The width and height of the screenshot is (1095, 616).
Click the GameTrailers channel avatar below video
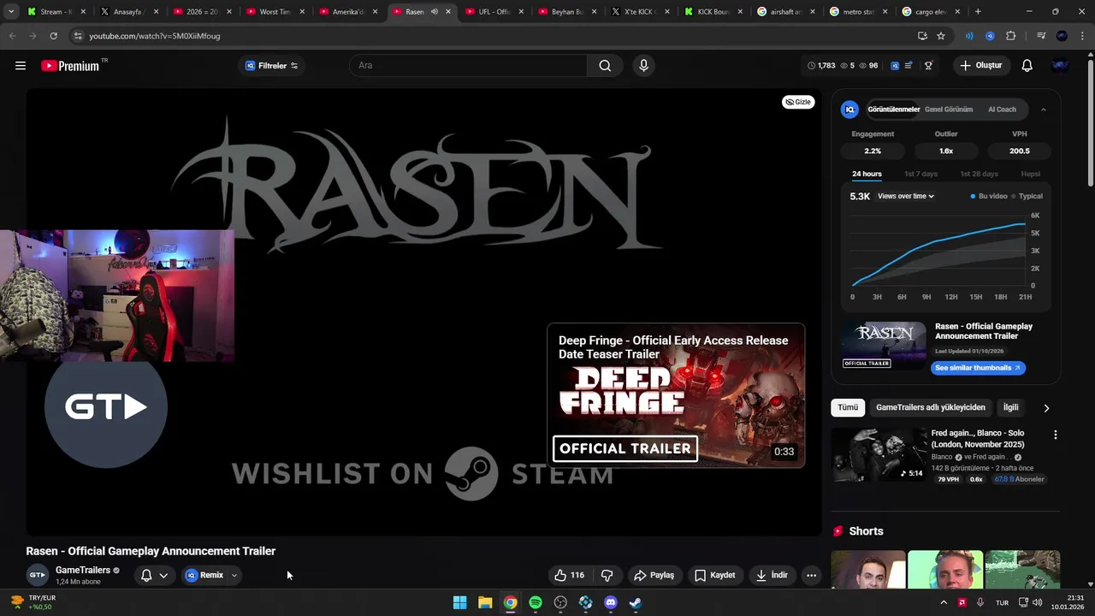click(37, 575)
